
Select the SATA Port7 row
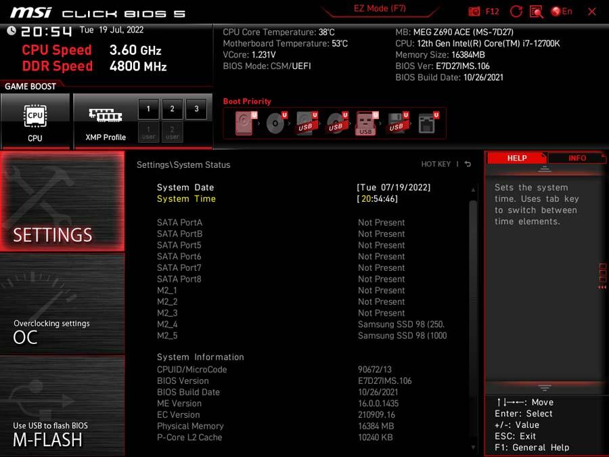tap(302, 267)
